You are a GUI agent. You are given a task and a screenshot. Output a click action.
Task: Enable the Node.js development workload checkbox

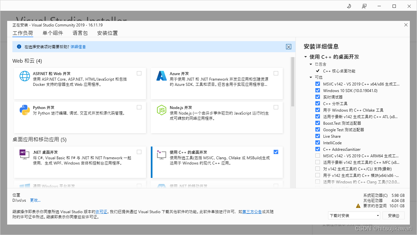coord(276,107)
